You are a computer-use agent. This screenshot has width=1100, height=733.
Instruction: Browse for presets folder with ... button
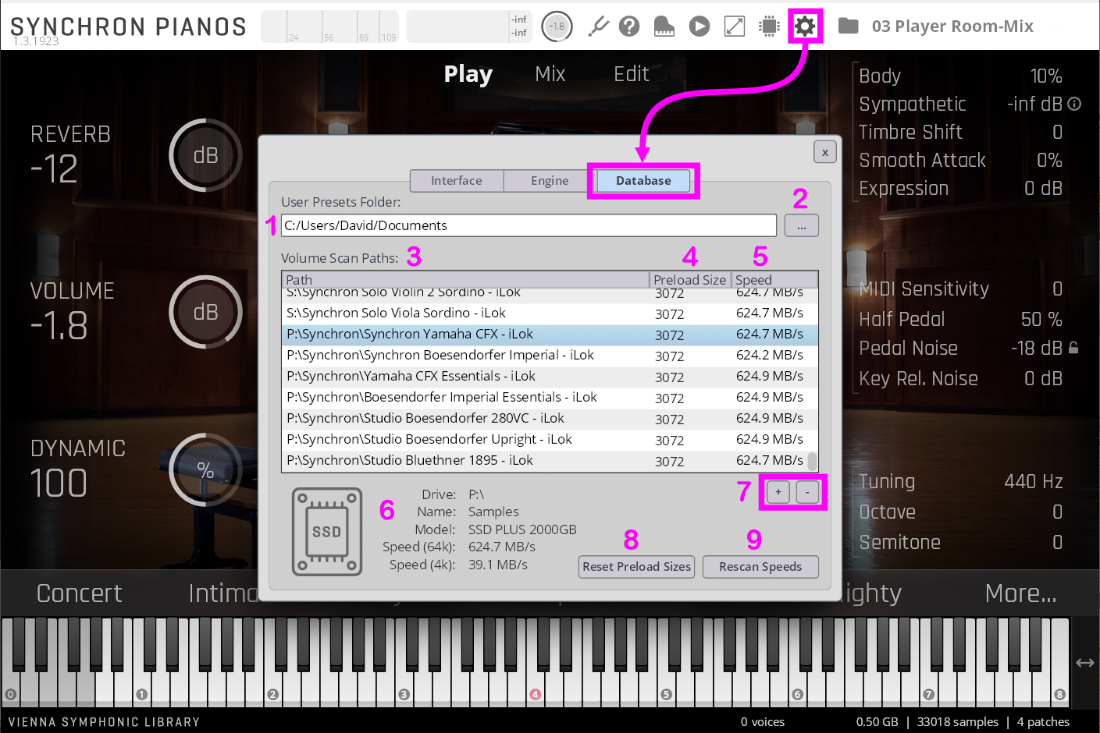click(x=802, y=226)
